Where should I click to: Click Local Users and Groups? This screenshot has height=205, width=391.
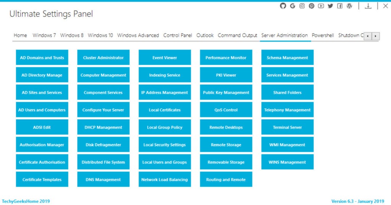point(165,162)
